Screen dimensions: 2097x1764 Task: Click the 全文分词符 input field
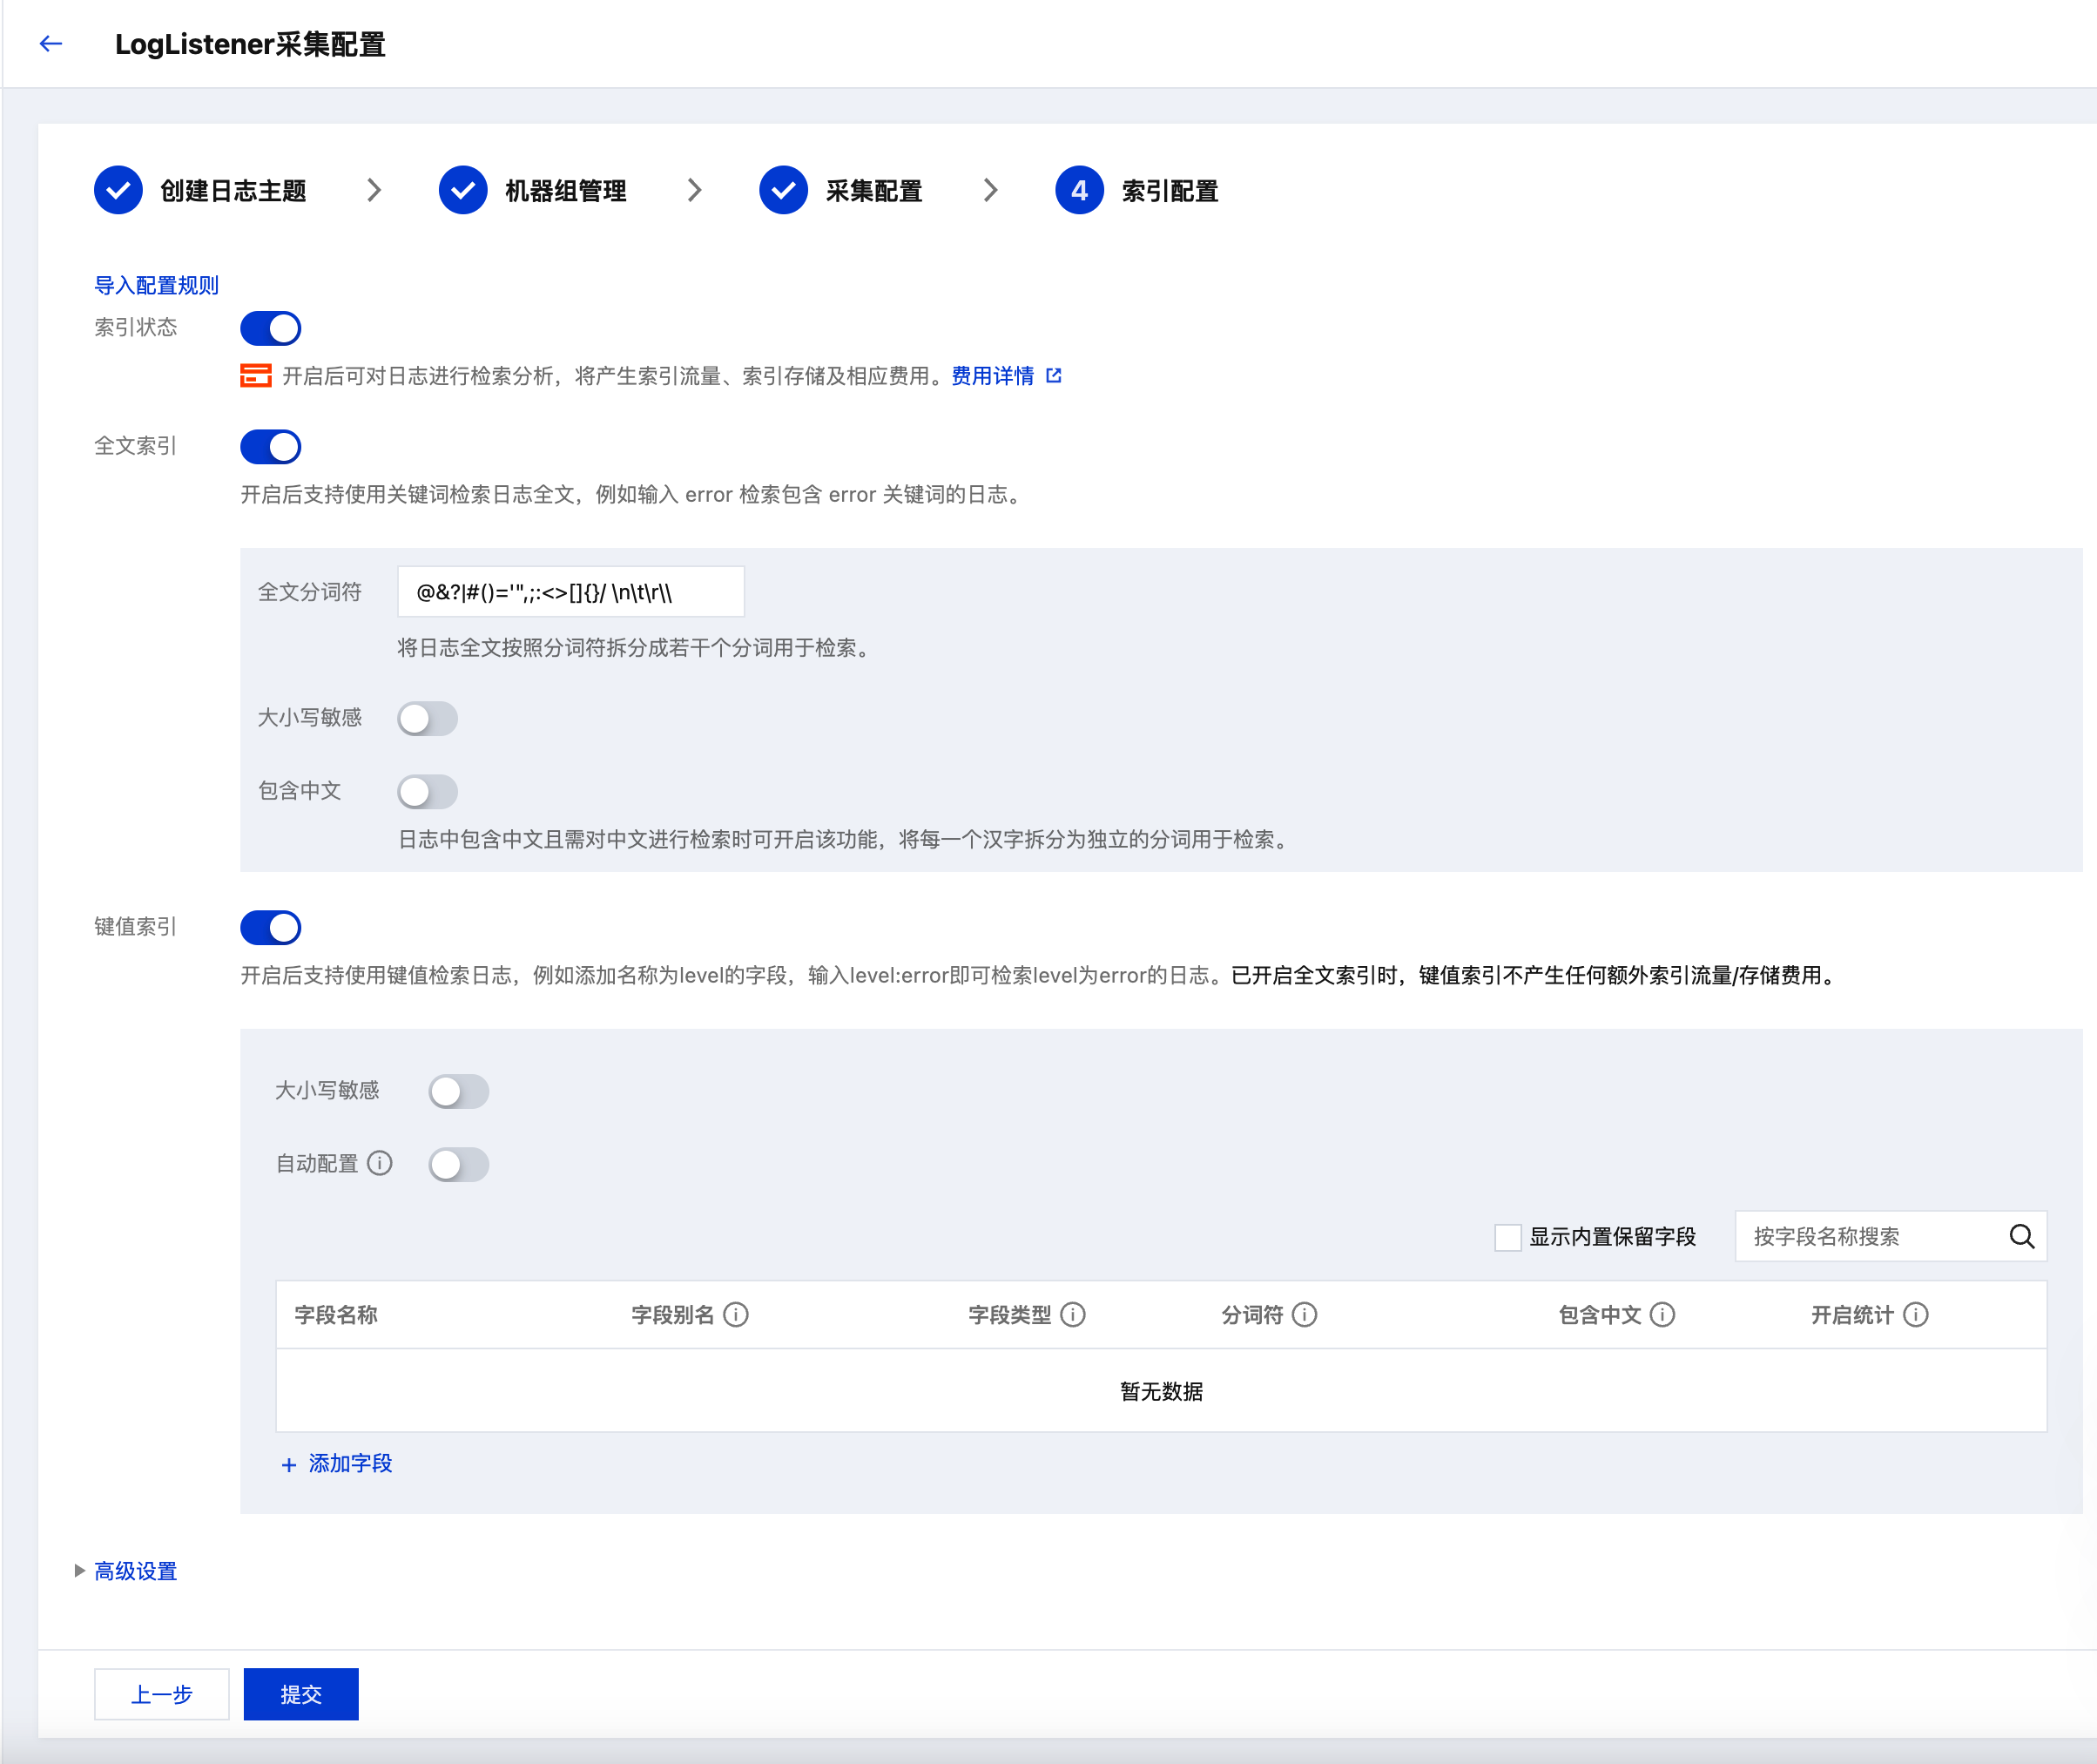pos(570,592)
